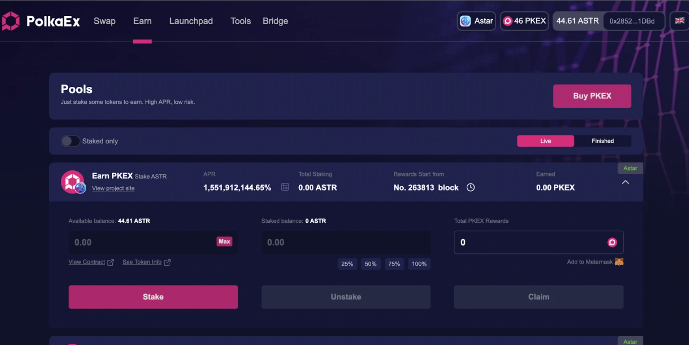Viewport: 689px width, 346px height.
Task: Switch to the Live pools tab
Action: click(x=546, y=141)
